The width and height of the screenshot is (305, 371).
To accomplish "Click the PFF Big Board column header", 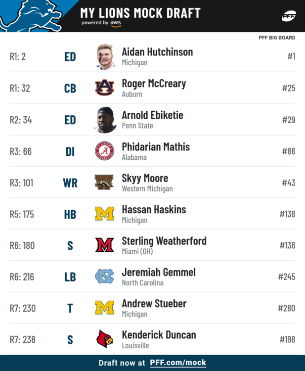I will pos(277,38).
